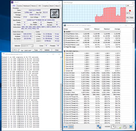Image resolution: width=136 pixels, height=131 pixels.
Task: Click the Multiplier value x 52.0 (8 - 50)
Action: click(x=27, y=36)
